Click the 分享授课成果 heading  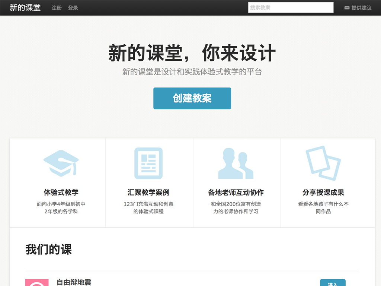point(323,193)
